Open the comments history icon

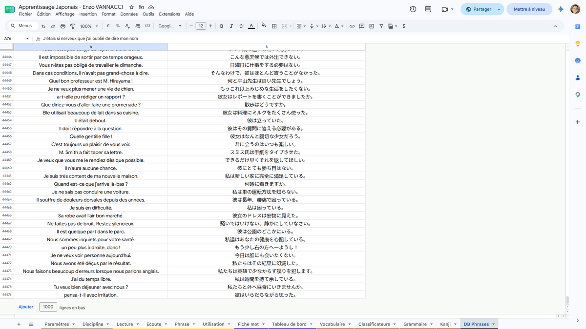(428, 9)
